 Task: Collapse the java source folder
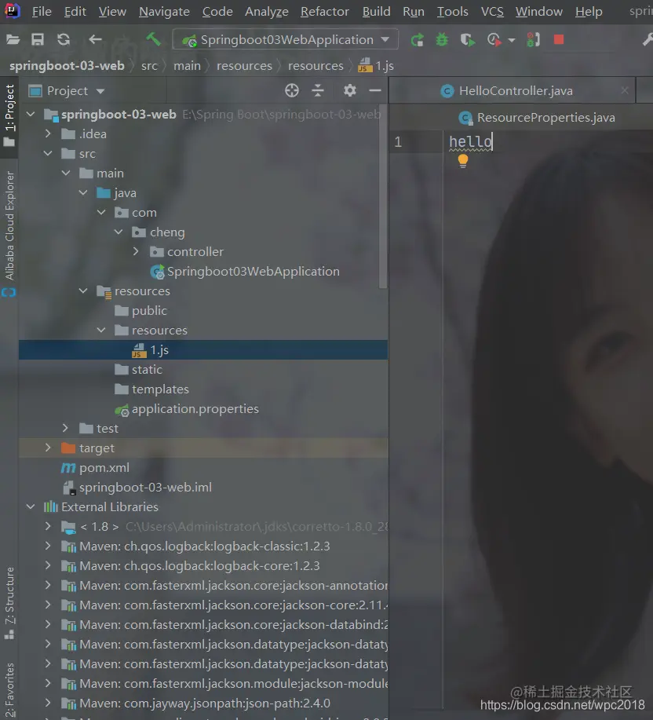point(83,193)
